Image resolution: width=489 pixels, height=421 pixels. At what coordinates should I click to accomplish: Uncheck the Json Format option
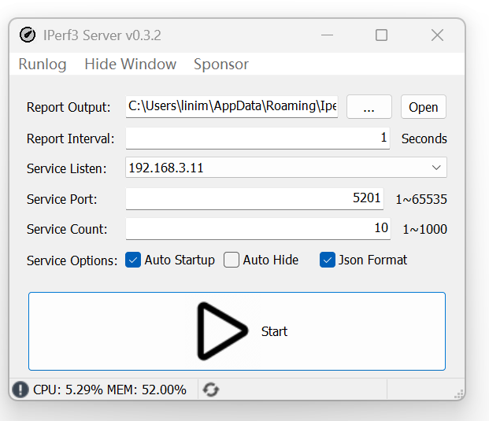click(328, 260)
